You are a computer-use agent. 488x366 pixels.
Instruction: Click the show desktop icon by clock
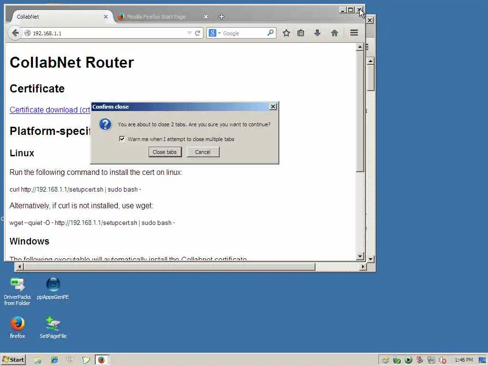coord(482,360)
